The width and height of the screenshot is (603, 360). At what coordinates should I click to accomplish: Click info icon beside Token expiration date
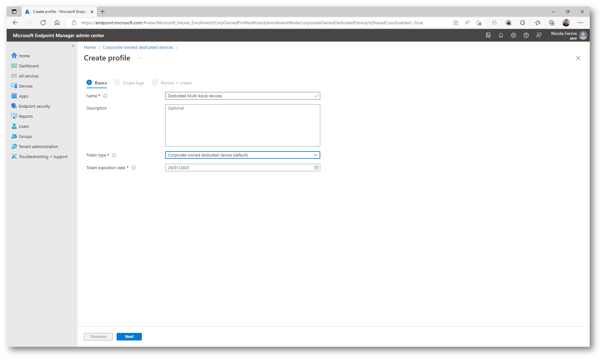(x=134, y=168)
